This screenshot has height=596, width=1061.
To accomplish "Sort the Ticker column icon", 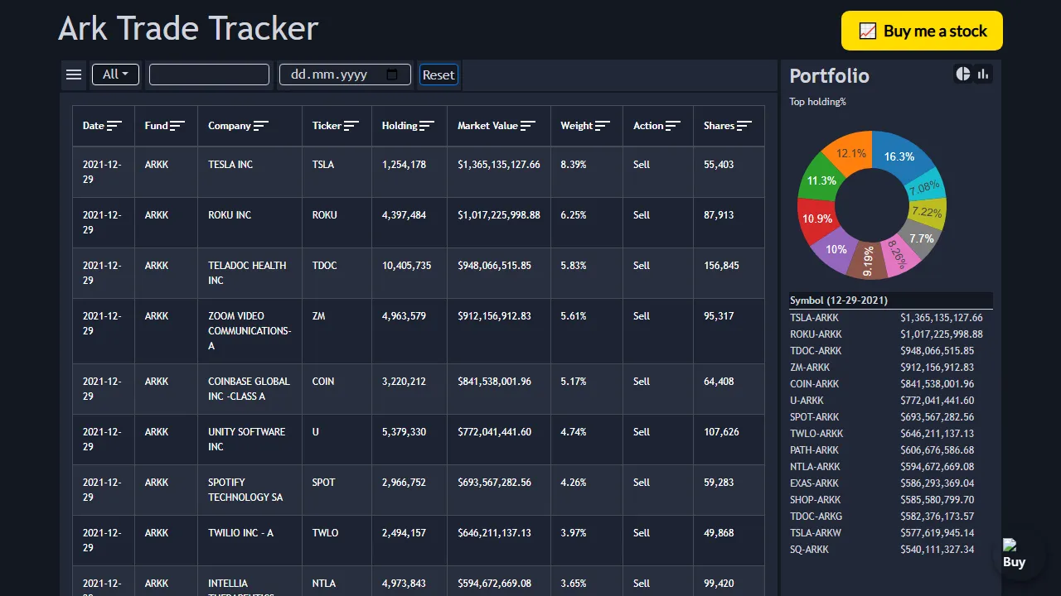I will 353,125.
